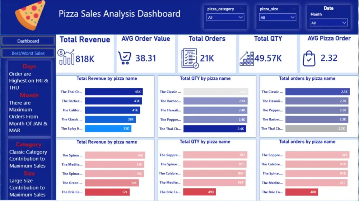359x201 pixels.
Task: Click the Date slicer title
Action: pos(328,8)
